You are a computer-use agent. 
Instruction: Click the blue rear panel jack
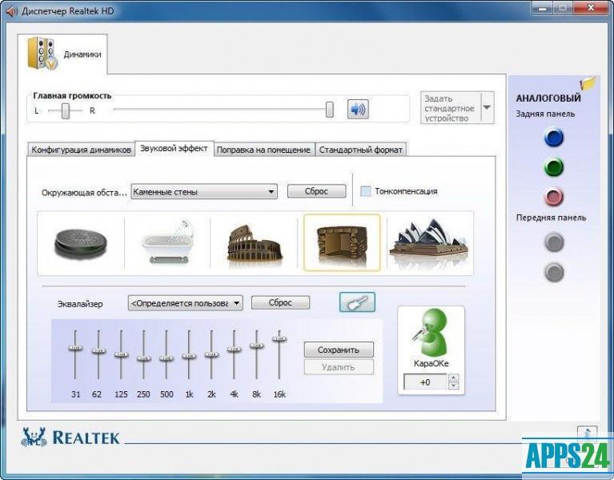(554, 138)
